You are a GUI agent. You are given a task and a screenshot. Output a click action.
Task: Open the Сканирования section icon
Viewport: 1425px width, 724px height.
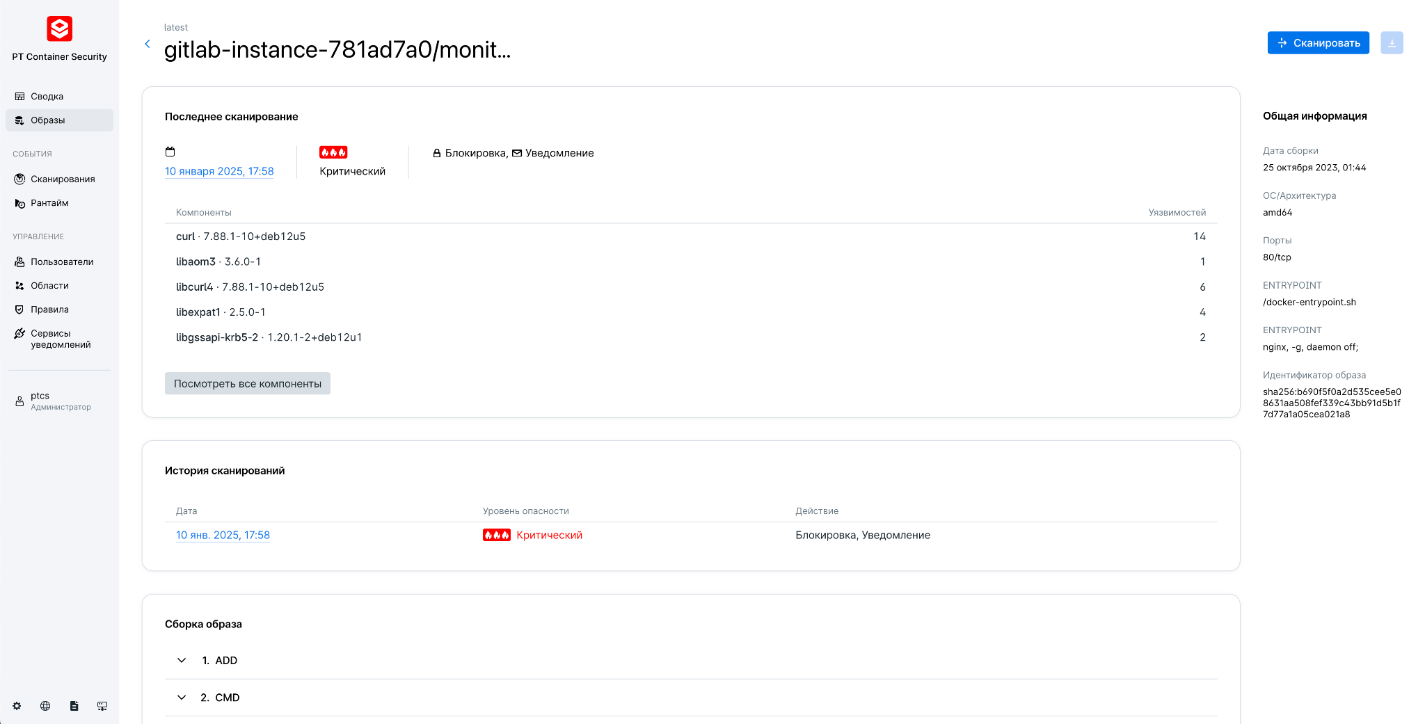pos(19,179)
